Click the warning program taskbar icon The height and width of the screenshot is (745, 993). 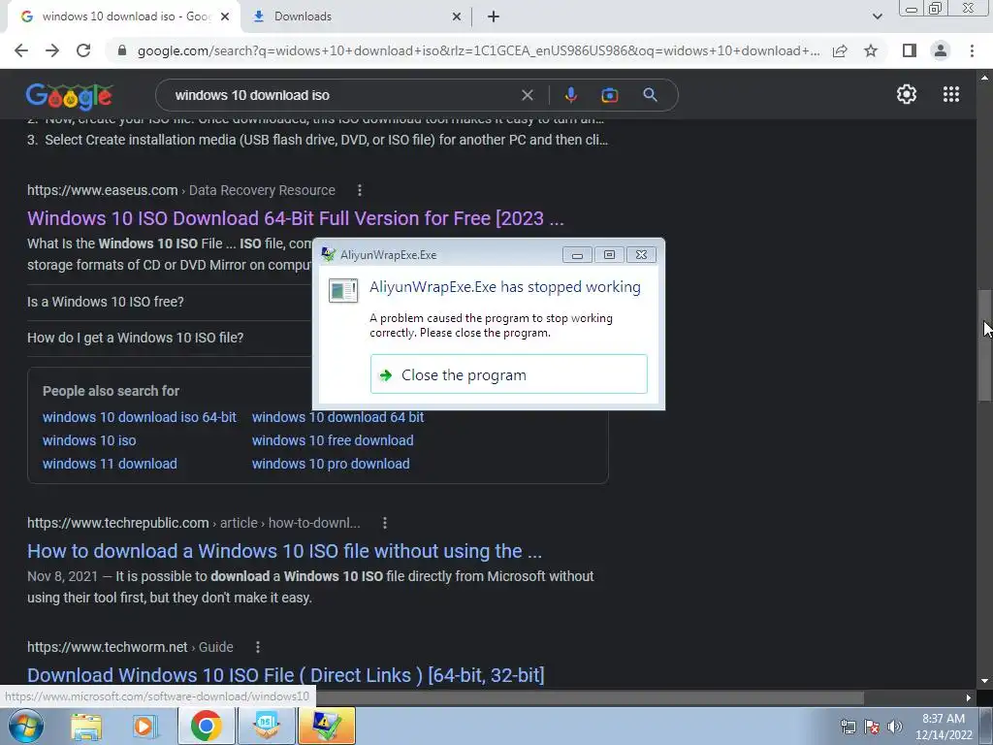327,726
